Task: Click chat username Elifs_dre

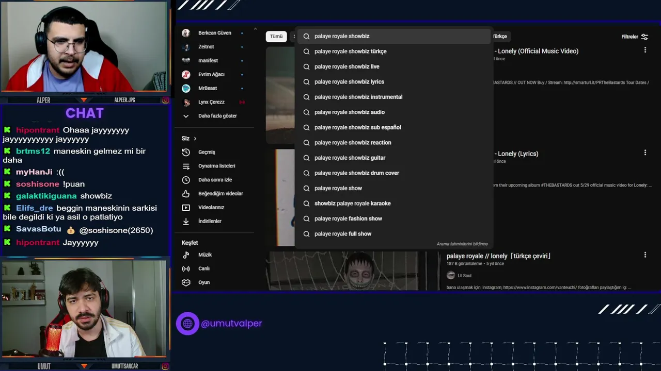Action: (x=34, y=208)
